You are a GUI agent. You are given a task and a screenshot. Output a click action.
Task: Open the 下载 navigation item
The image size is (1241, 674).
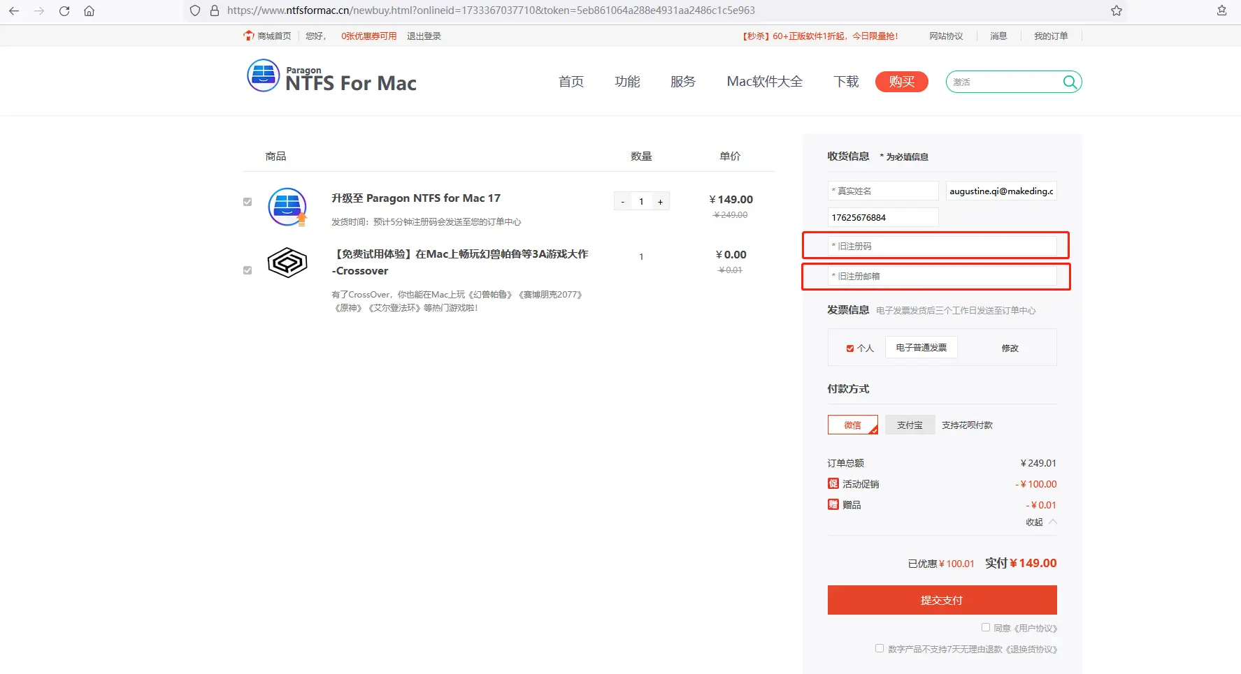[847, 82]
